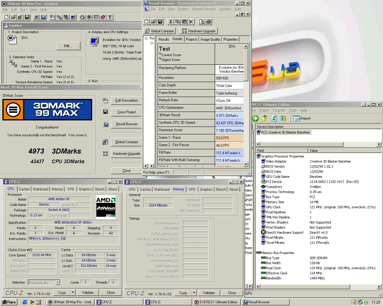Open Run menu in 3DMark 99
The height and width of the screenshot is (306, 383).
tap(23, 10)
